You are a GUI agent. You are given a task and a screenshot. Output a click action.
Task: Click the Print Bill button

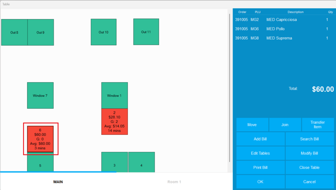260,167
